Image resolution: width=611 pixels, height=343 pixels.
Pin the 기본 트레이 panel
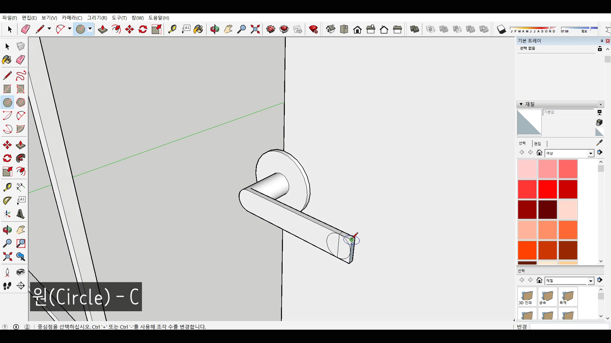click(601, 41)
